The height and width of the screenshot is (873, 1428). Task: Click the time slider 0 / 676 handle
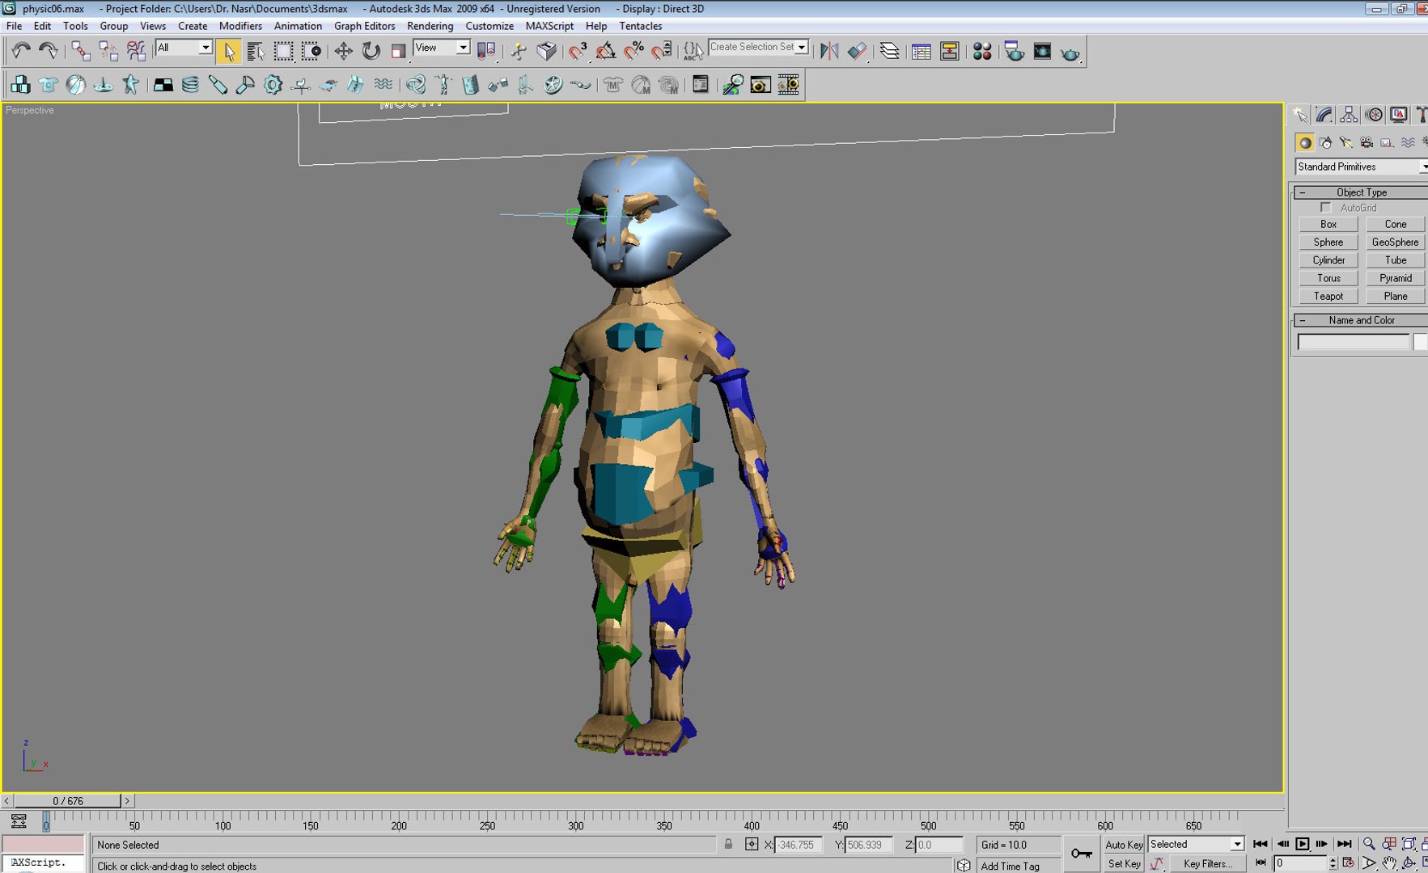68,800
